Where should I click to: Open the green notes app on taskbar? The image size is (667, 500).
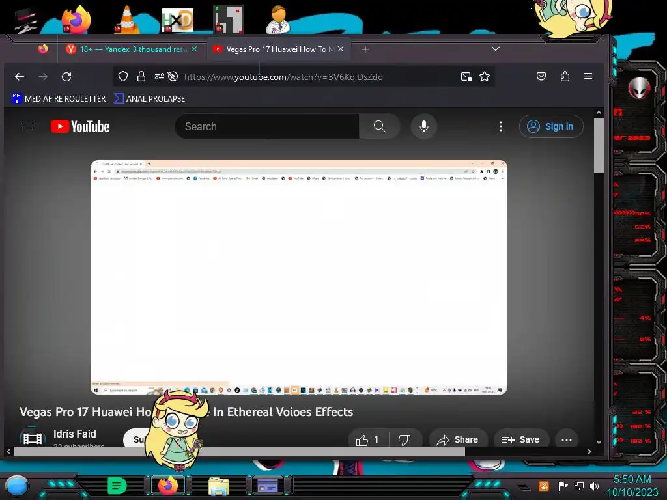pos(117,486)
